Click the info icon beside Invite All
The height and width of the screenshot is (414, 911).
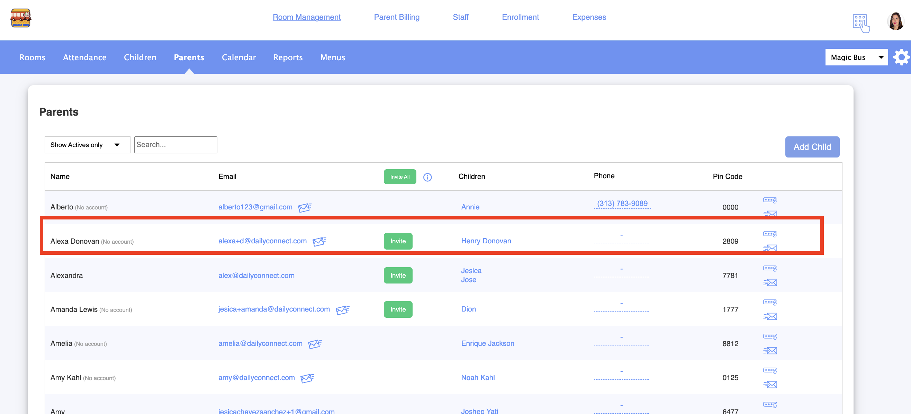point(427,177)
